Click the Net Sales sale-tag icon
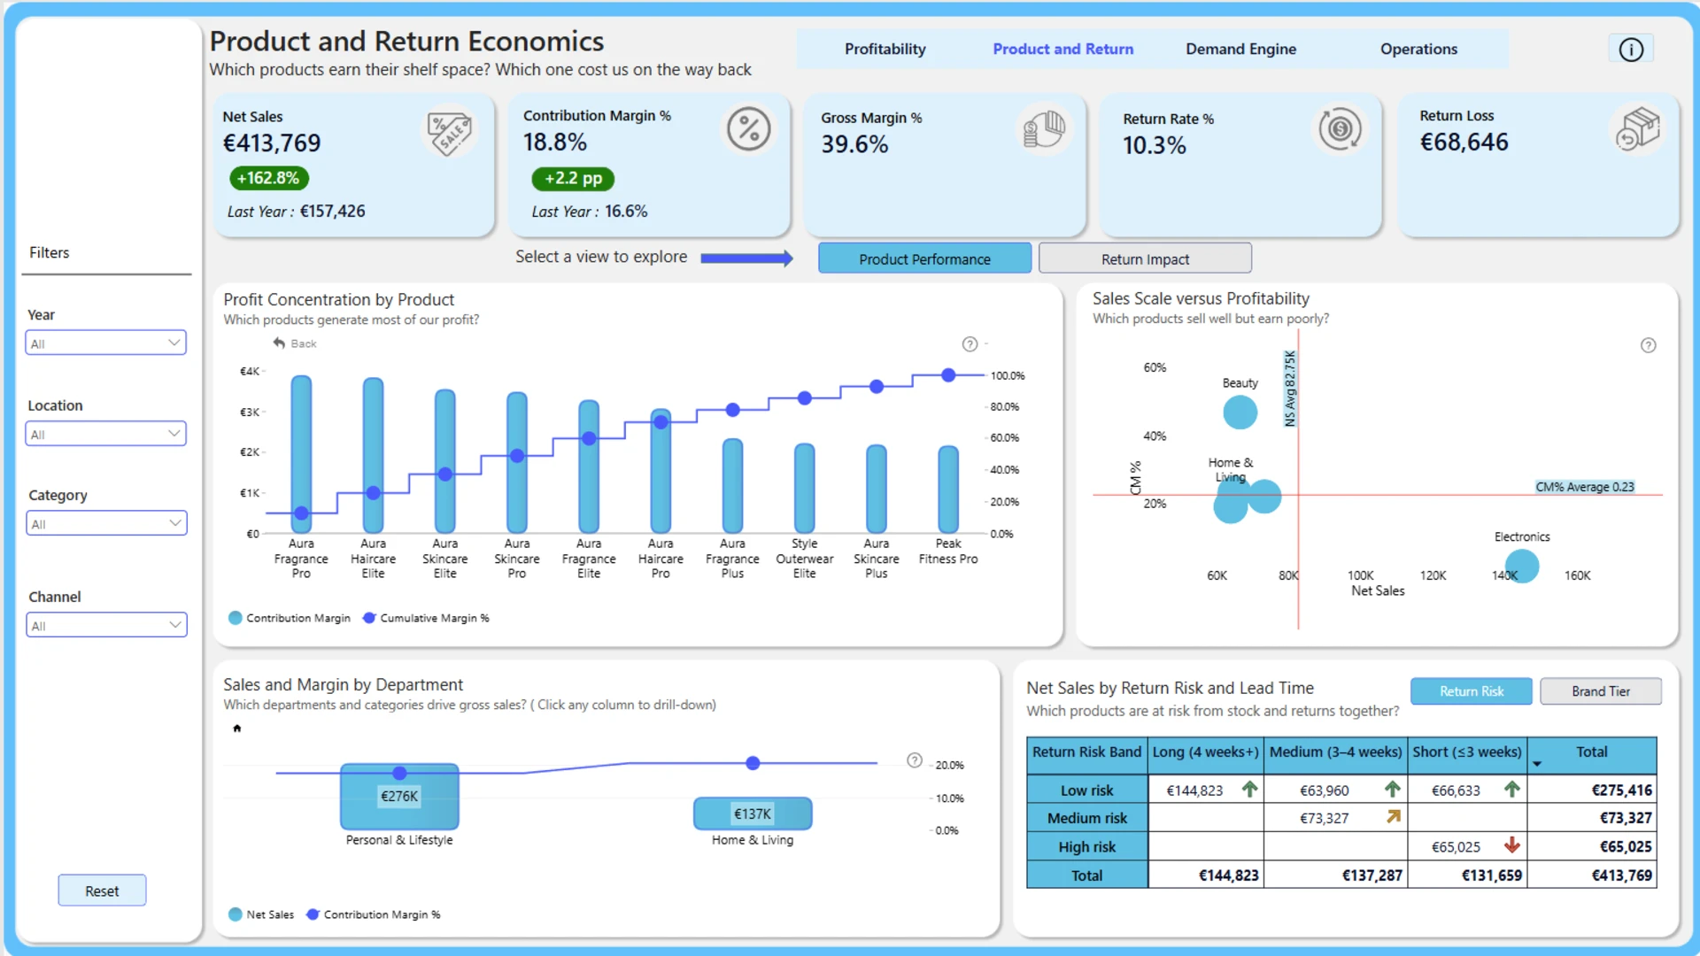The height and width of the screenshot is (956, 1700). (x=450, y=134)
